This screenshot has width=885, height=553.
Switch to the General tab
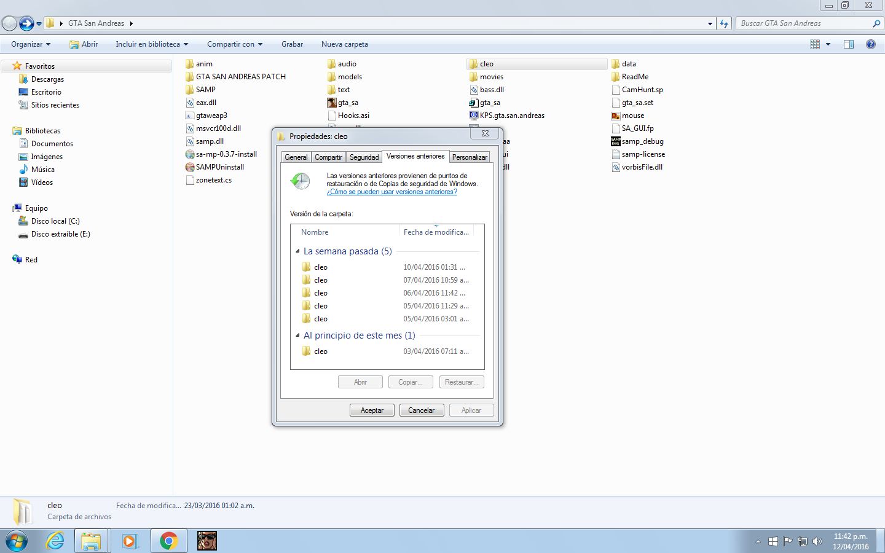[296, 157]
